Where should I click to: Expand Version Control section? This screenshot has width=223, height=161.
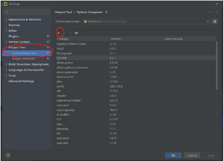[x=6, y=42]
